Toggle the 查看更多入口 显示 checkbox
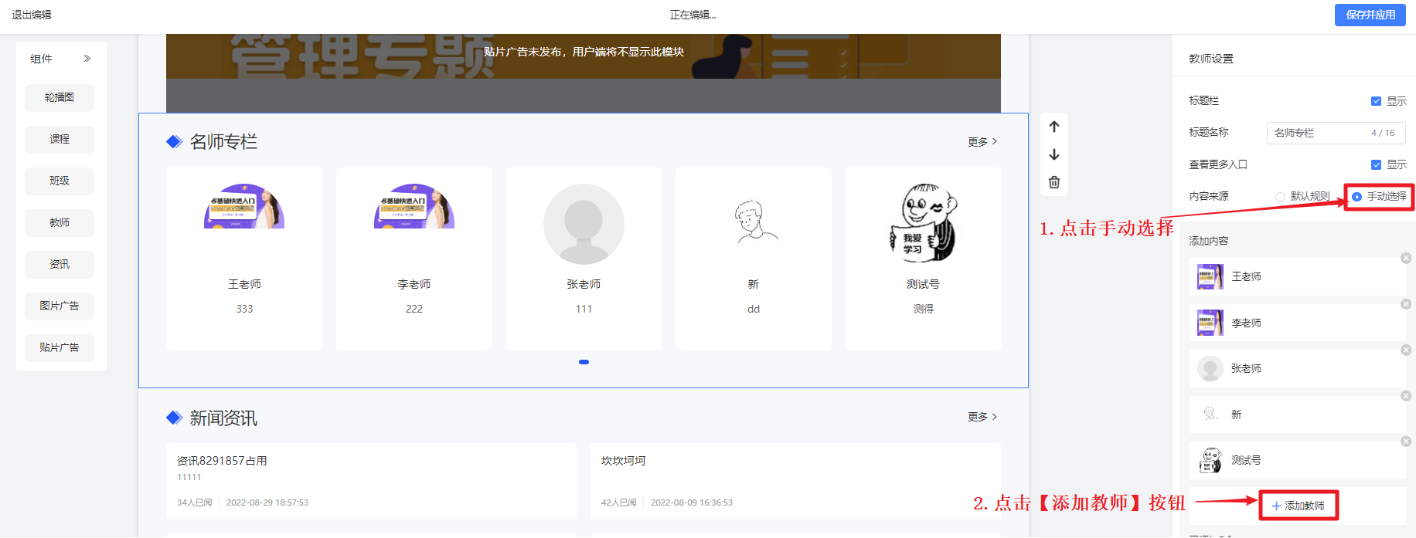 point(1376,164)
